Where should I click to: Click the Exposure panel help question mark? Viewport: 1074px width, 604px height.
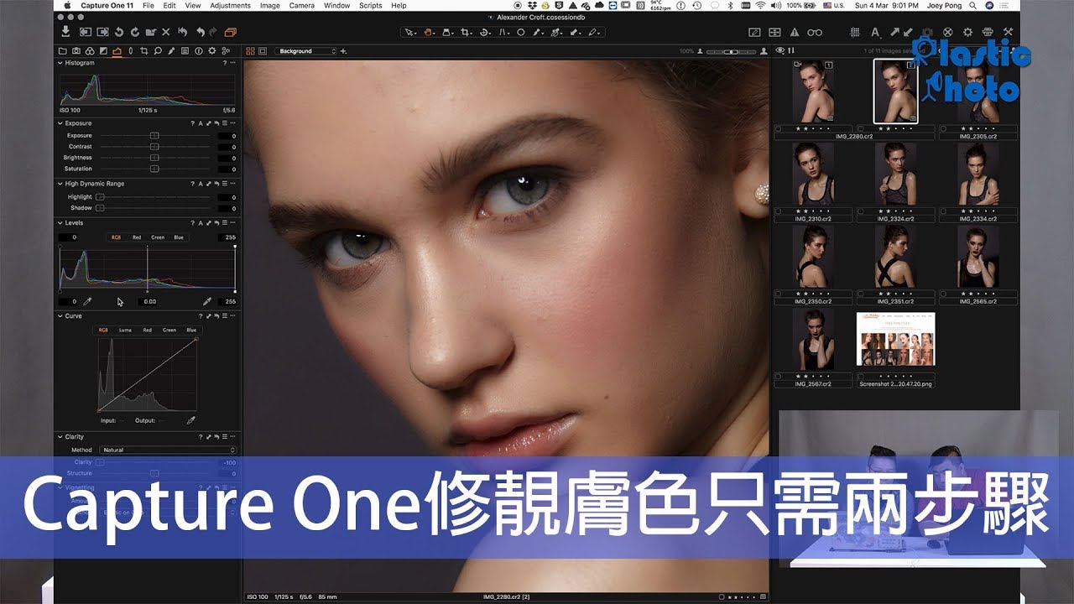[x=192, y=123]
